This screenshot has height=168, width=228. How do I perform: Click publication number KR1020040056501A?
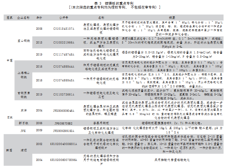pyautogui.click(x=64, y=144)
